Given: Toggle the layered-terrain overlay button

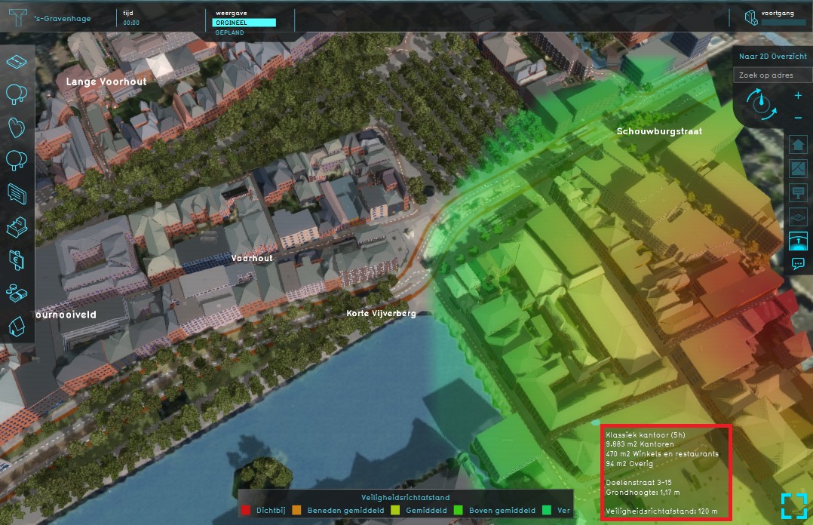Looking at the screenshot, I should (x=798, y=216).
